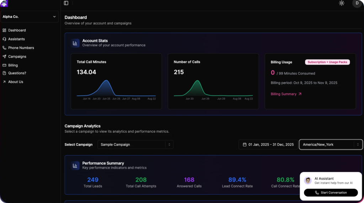Screen dimensions: 364x203
Task: Go to Assistants in the sidebar
Action: click(x=16, y=39)
